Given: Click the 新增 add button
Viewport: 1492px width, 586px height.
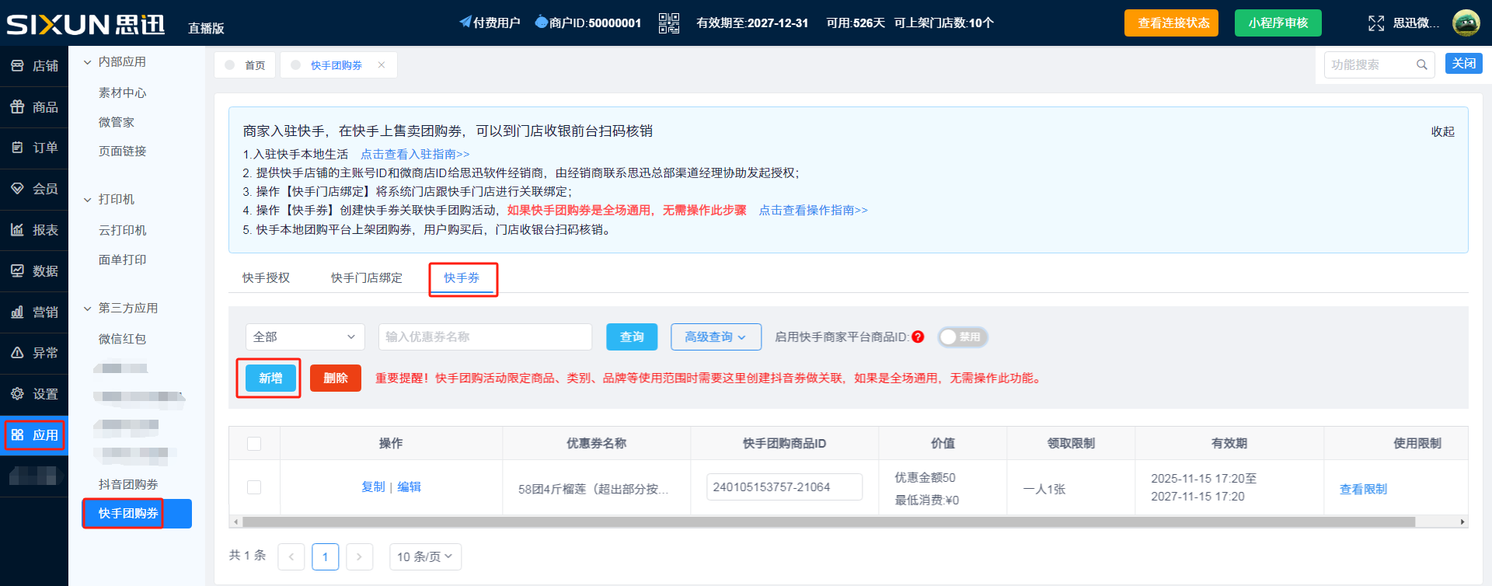Looking at the screenshot, I should 270,378.
